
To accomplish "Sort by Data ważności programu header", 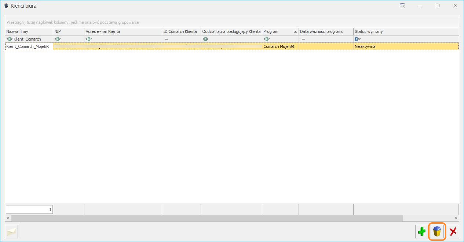I will (326, 32).
